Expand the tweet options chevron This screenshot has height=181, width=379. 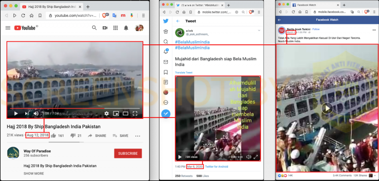click(x=259, y=31)
